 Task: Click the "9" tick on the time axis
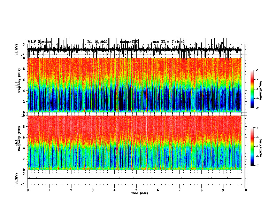pos(223,190)
